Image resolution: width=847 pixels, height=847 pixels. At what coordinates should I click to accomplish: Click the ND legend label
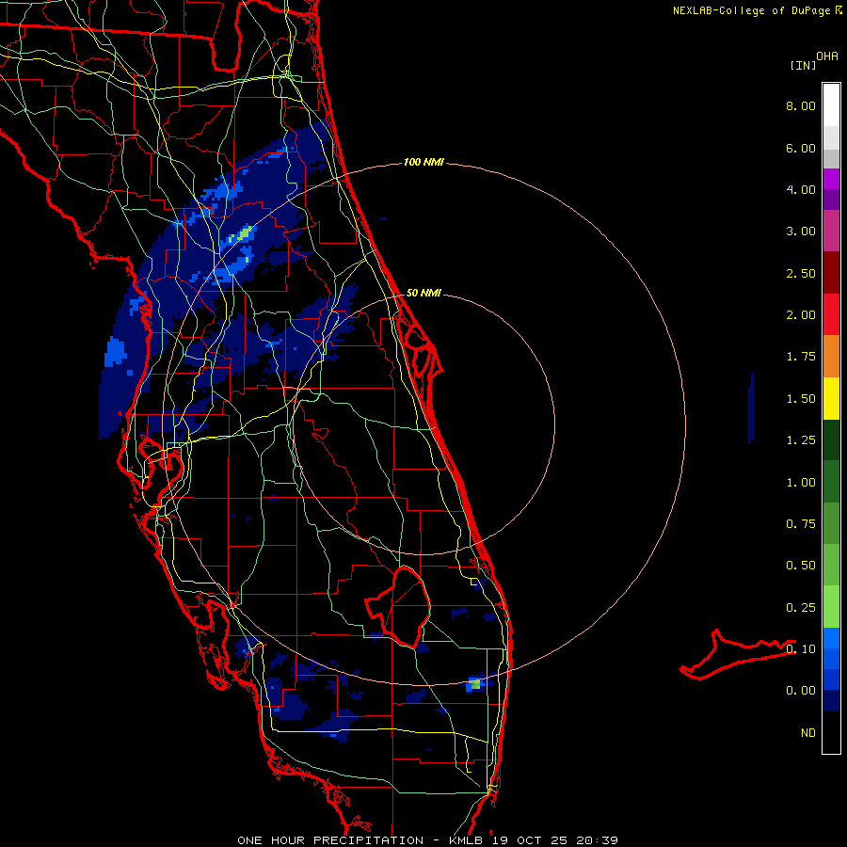(808, 733)
